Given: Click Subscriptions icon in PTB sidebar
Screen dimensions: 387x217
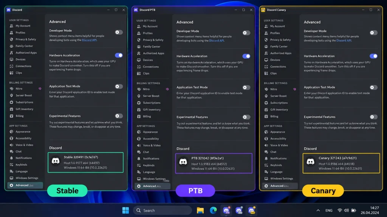Looking at the screenshot, I should 139,103.
